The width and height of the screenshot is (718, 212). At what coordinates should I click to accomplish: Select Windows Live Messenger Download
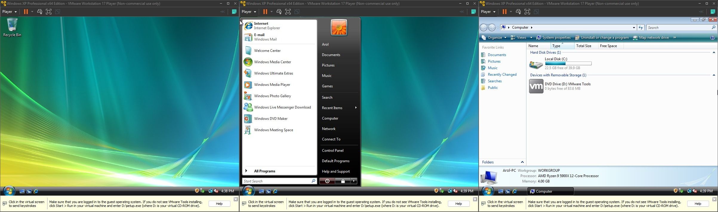(x=279, y=107)
